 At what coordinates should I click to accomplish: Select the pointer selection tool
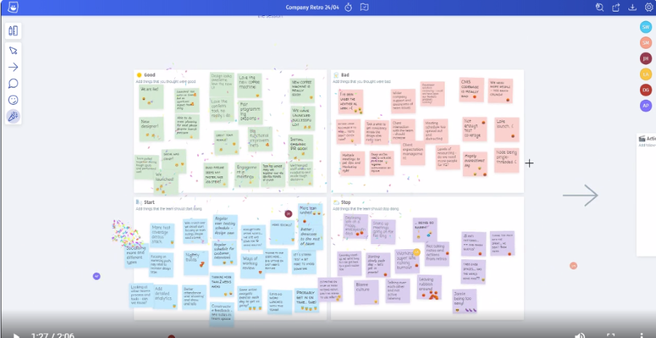[x=13, y=50]
